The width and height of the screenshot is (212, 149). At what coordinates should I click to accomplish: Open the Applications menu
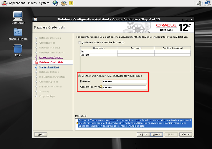tap(17, 3)
